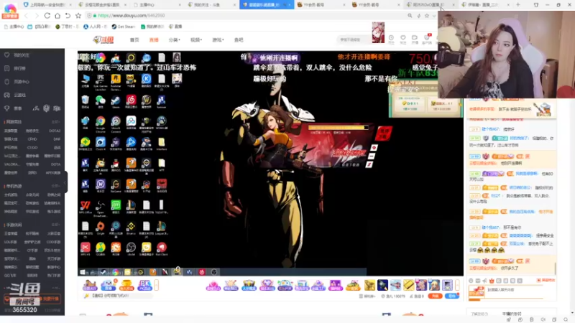Open the treasure chest gift icon

point(249,285)
